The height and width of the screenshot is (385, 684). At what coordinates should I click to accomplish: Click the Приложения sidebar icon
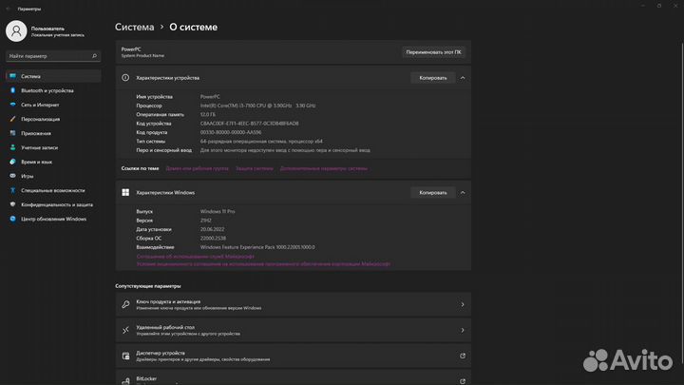[12, 133]
